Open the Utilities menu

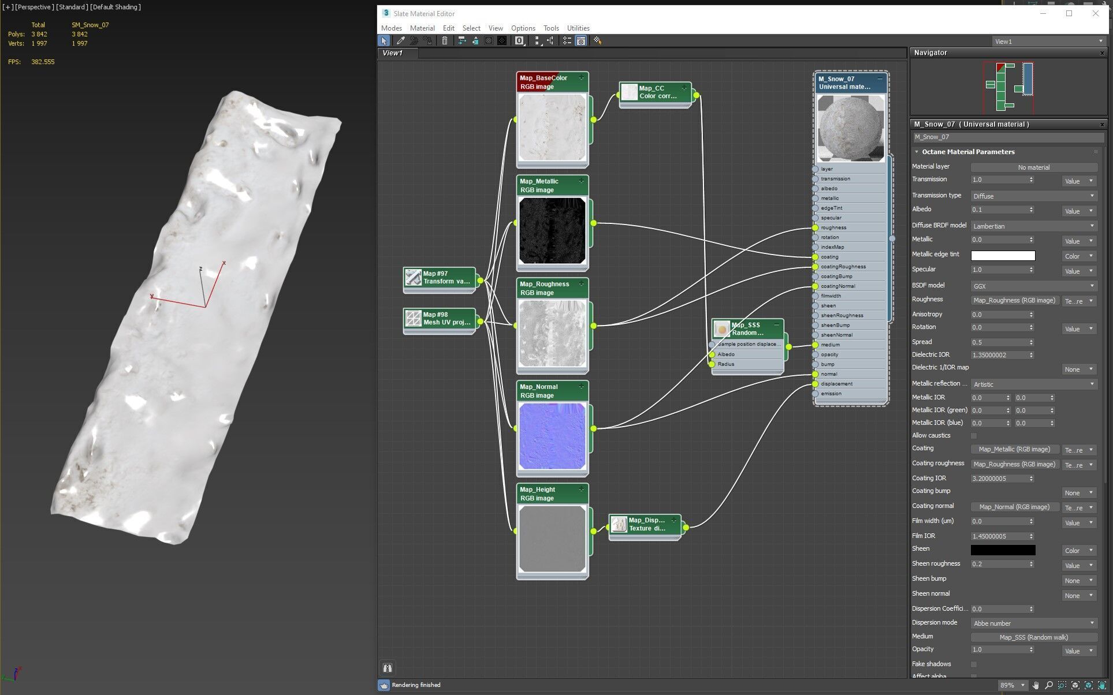point(578,28)
